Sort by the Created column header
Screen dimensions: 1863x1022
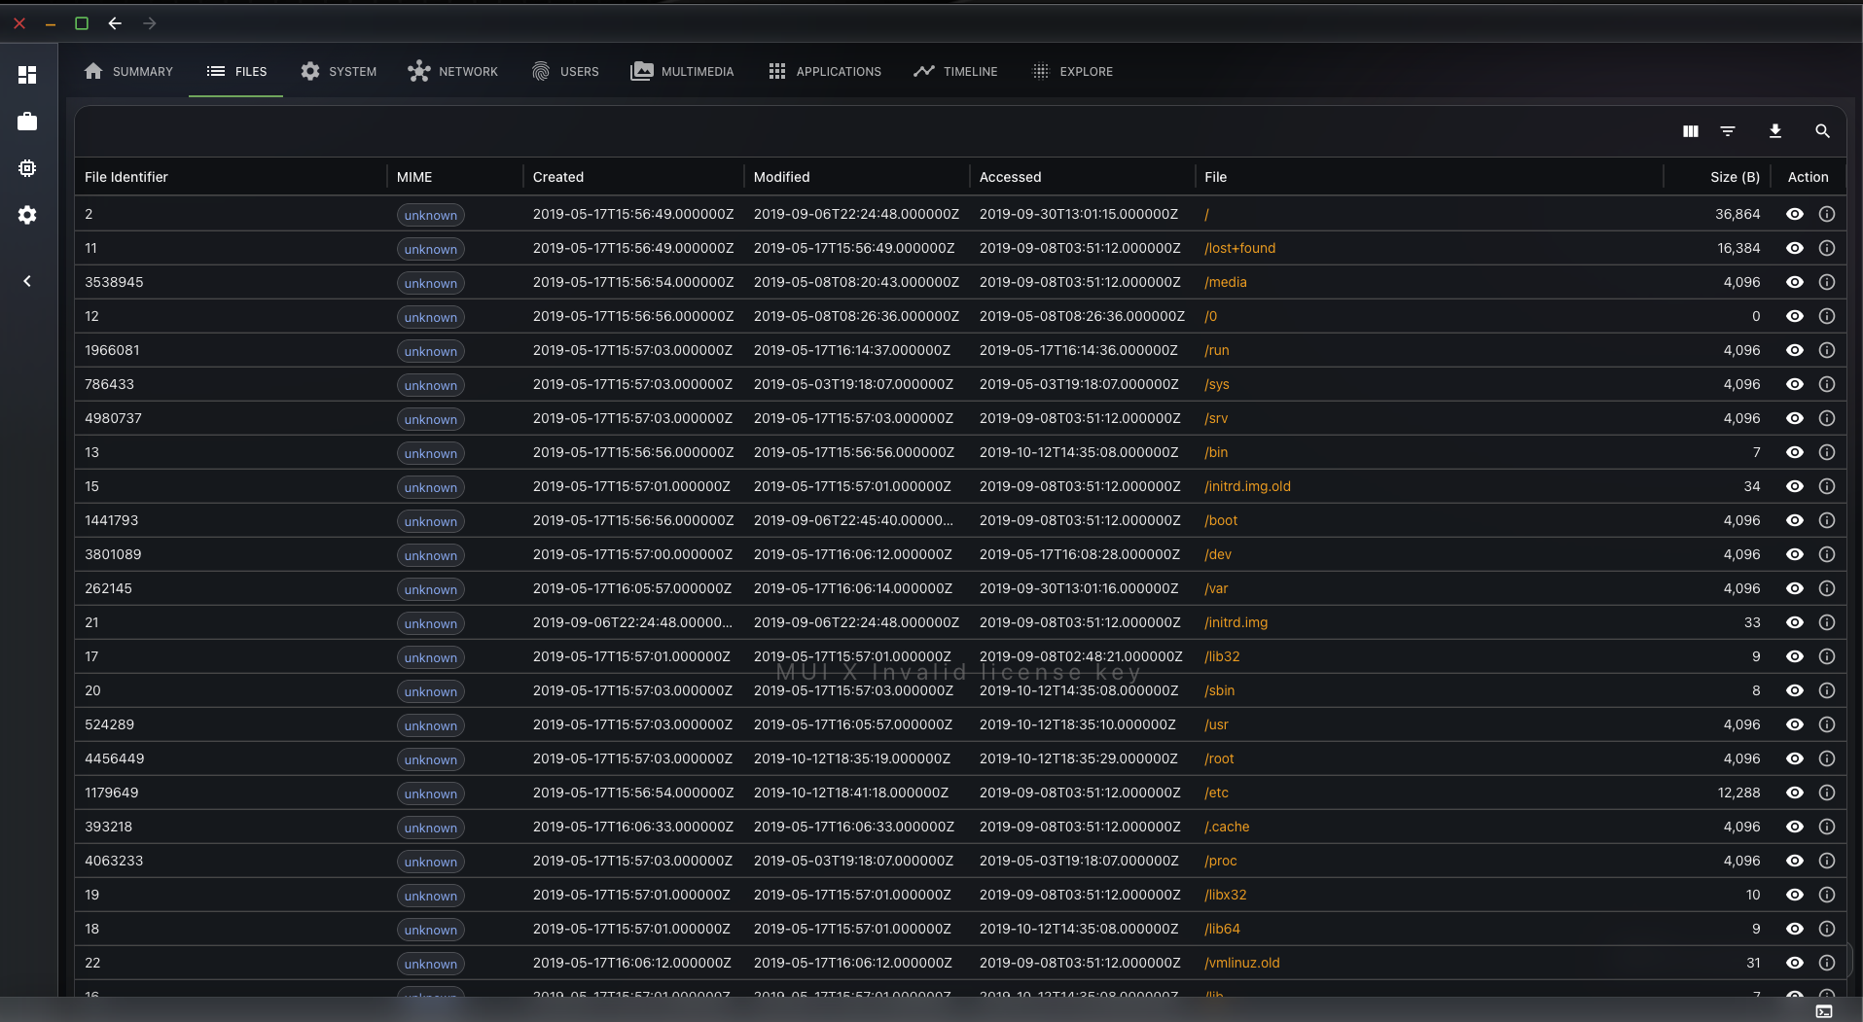pyautogui.click(x=558, y=177)
